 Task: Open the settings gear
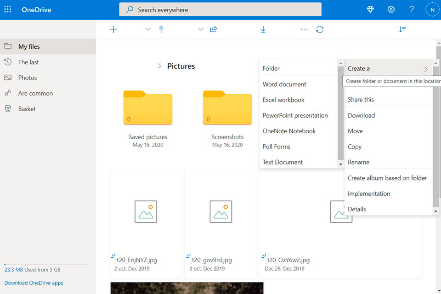(391, 10)
